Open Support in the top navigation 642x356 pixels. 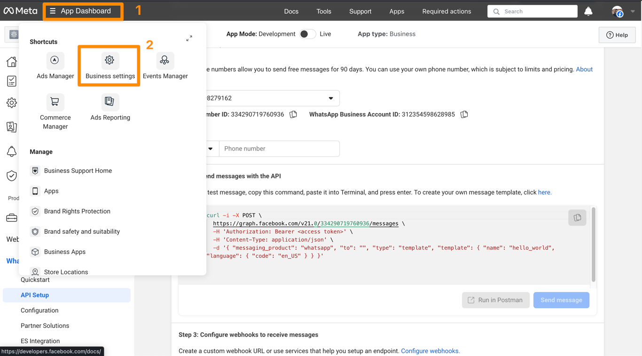point(360,11)
